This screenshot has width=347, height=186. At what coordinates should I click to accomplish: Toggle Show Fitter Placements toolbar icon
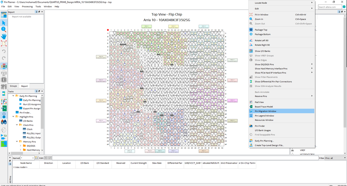[4, 87]
